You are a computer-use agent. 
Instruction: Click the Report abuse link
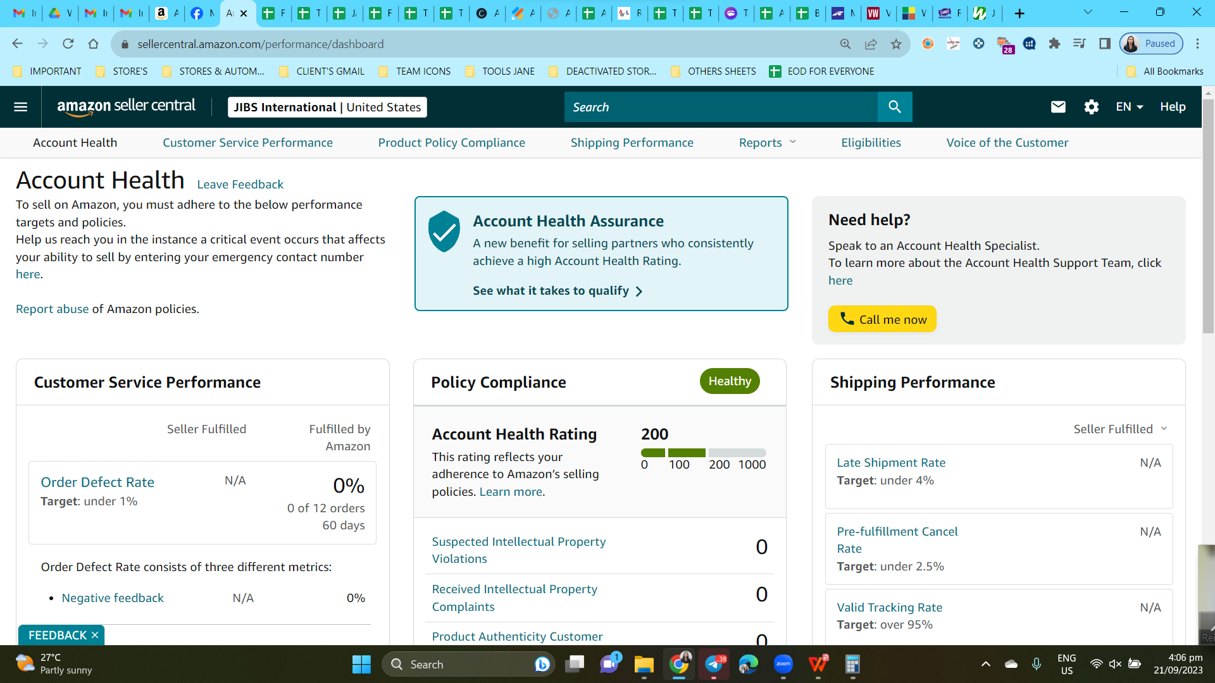click(x=52, y=309)
